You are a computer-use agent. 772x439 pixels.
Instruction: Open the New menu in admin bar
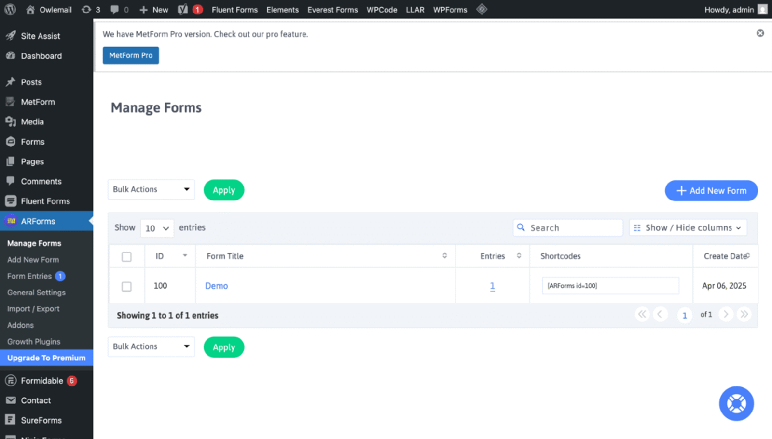coord(154,10)
